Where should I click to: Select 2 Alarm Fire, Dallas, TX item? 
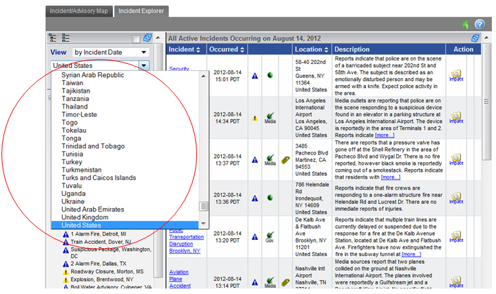click(99, 264)
